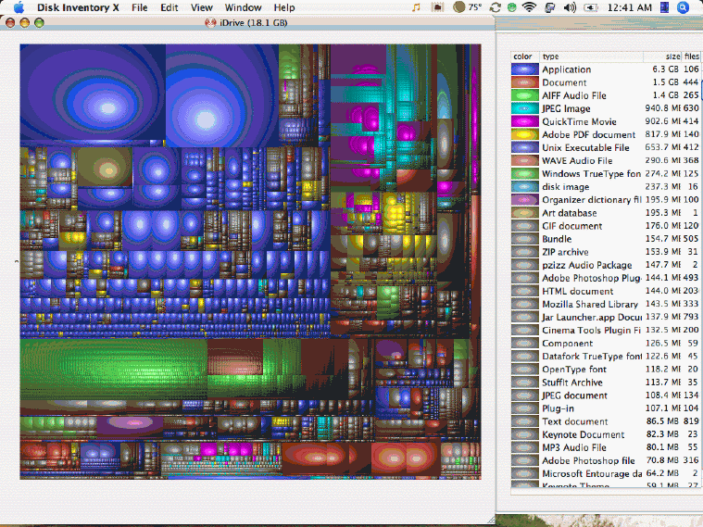This screenshot has height=527, width=703.
Task: Select the WAVE Audio File row
Action: click(605, 160)
